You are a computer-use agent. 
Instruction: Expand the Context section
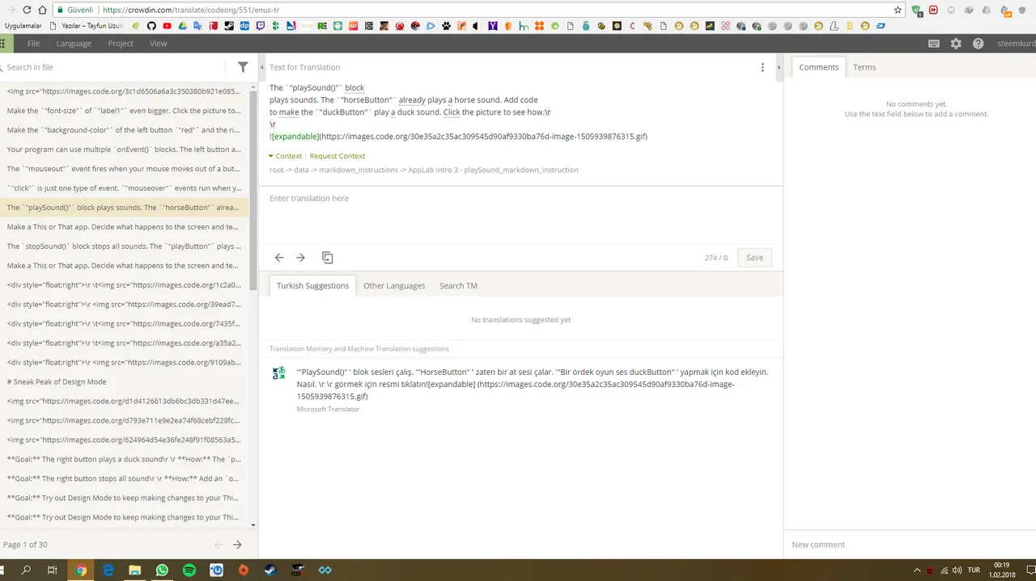[x=285, y=156]
